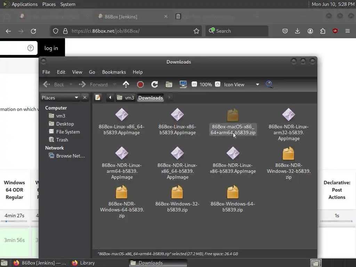The image size is (356, 267).
Task: Select the Downloads path bar button
Action: (151, 98)
